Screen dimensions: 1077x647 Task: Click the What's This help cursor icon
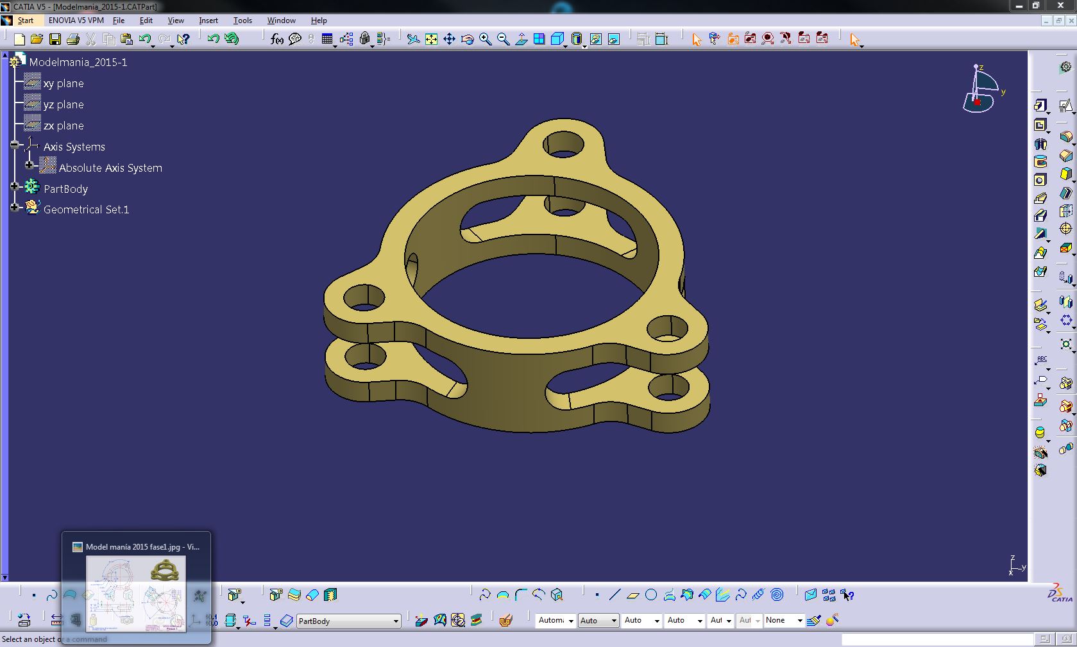click(183, 40)
